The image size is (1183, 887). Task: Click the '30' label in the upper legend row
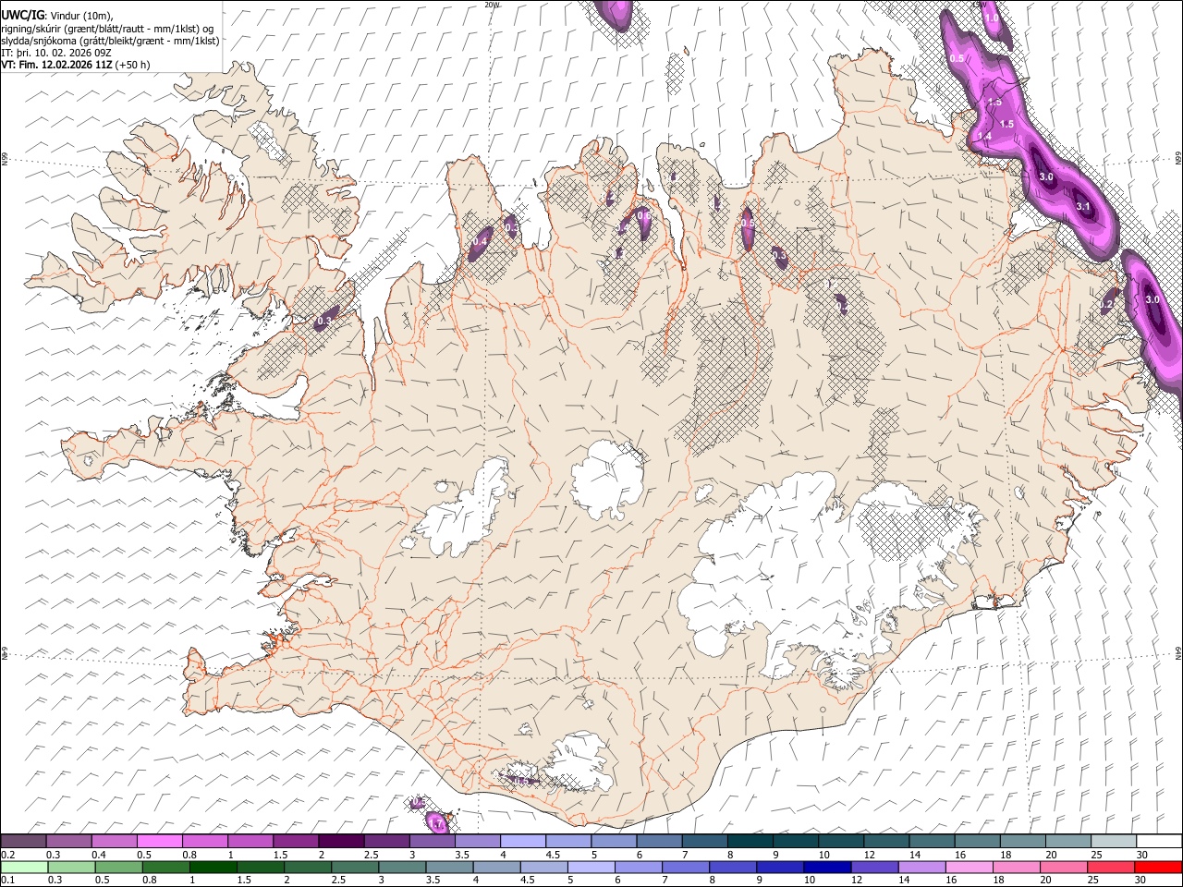pos(1142,855)
